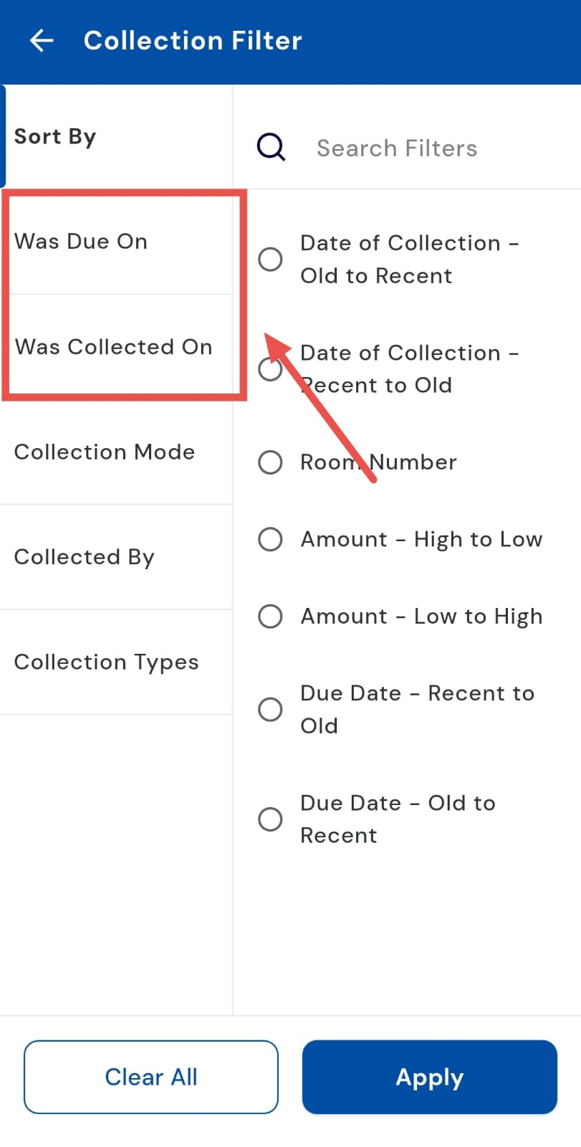
Task: Open the Sort By filter category
Action: click(x=55, y=136)
